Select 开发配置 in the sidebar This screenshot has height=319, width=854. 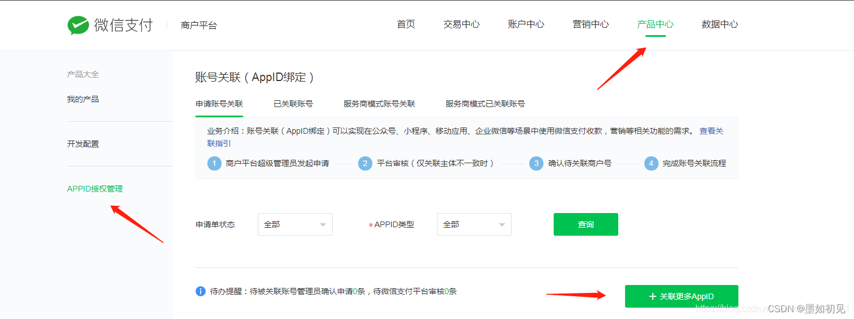[x=83, y=144]
